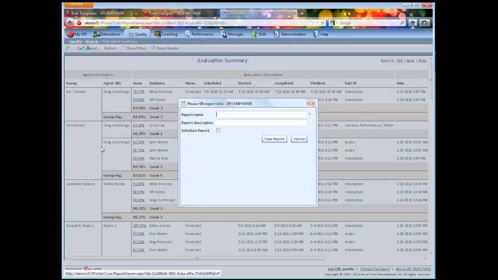
Task: Close the report info dialog
Action: [310, 103]
